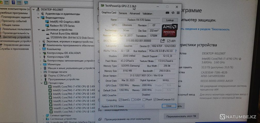Click the Radeon RX 570 Series adapter icon
The width and height of the screenshot is (260, 123).
pos(47,26)
